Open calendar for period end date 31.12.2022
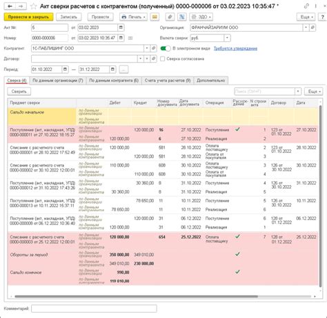The width and height of the screenshot is (327, 318). click(x=112, y=70)
